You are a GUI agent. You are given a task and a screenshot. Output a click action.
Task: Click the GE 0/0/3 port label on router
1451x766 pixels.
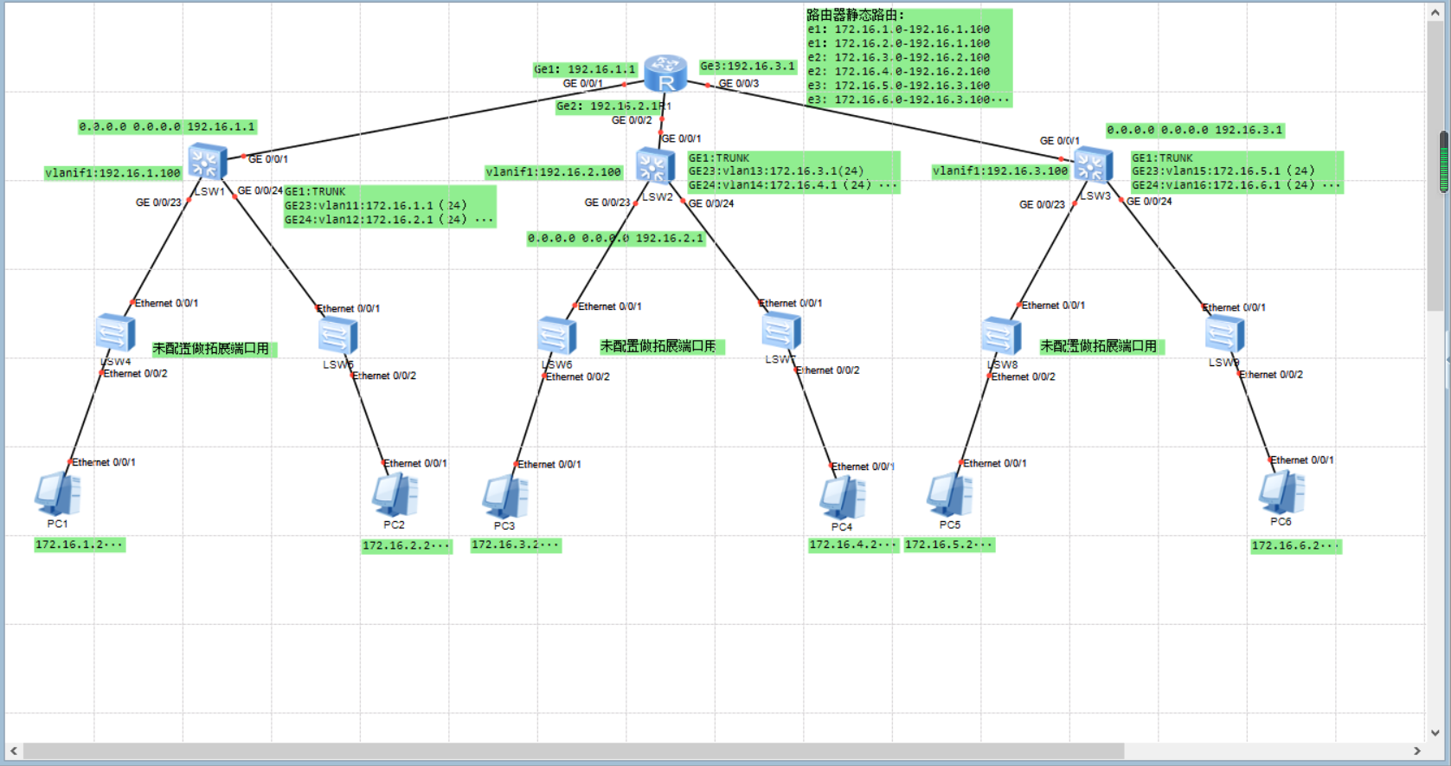pyautogui.click(x=738, y=84)
